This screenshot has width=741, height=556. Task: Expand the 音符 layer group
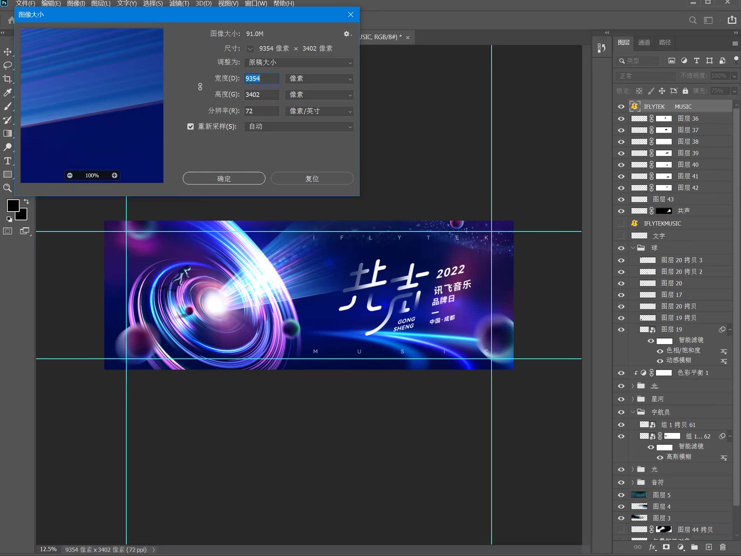[633, 482]
